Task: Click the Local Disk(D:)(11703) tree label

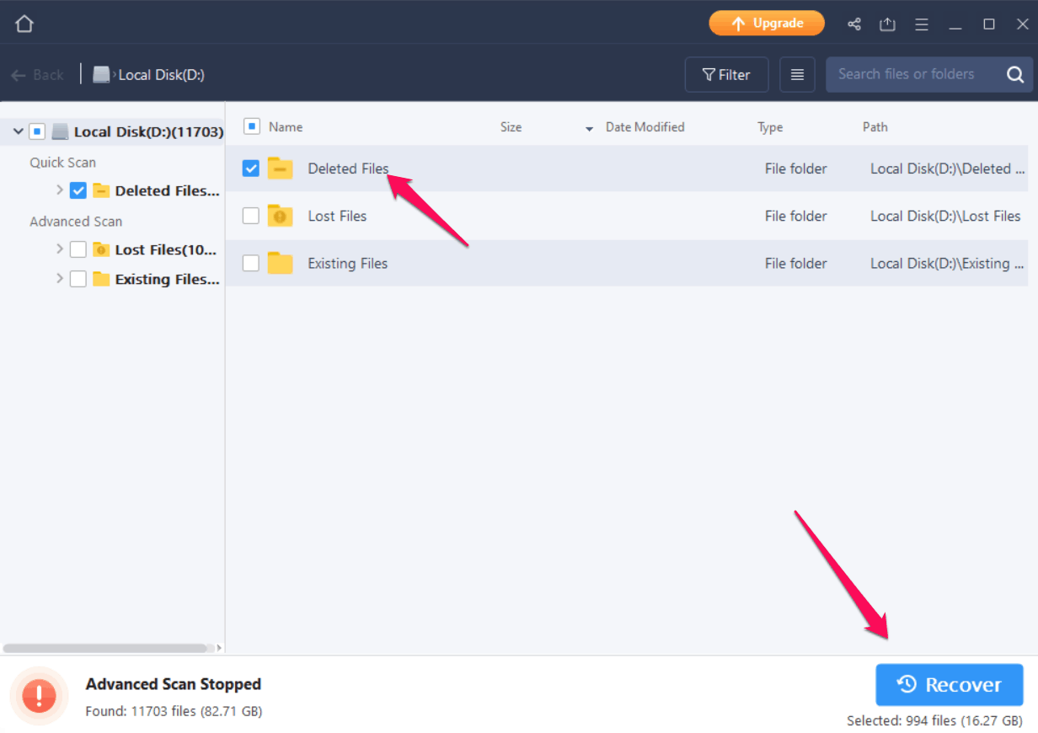Action: point(149,131)
